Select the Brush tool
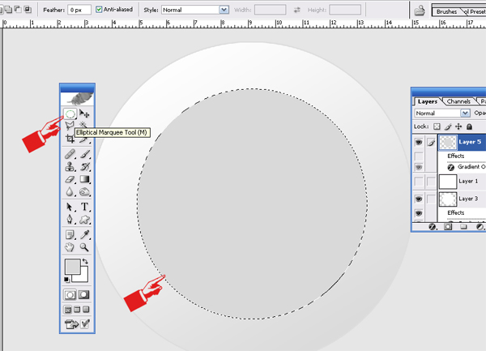Viewport: 486px width, 351px height. (x=84, y=154)
